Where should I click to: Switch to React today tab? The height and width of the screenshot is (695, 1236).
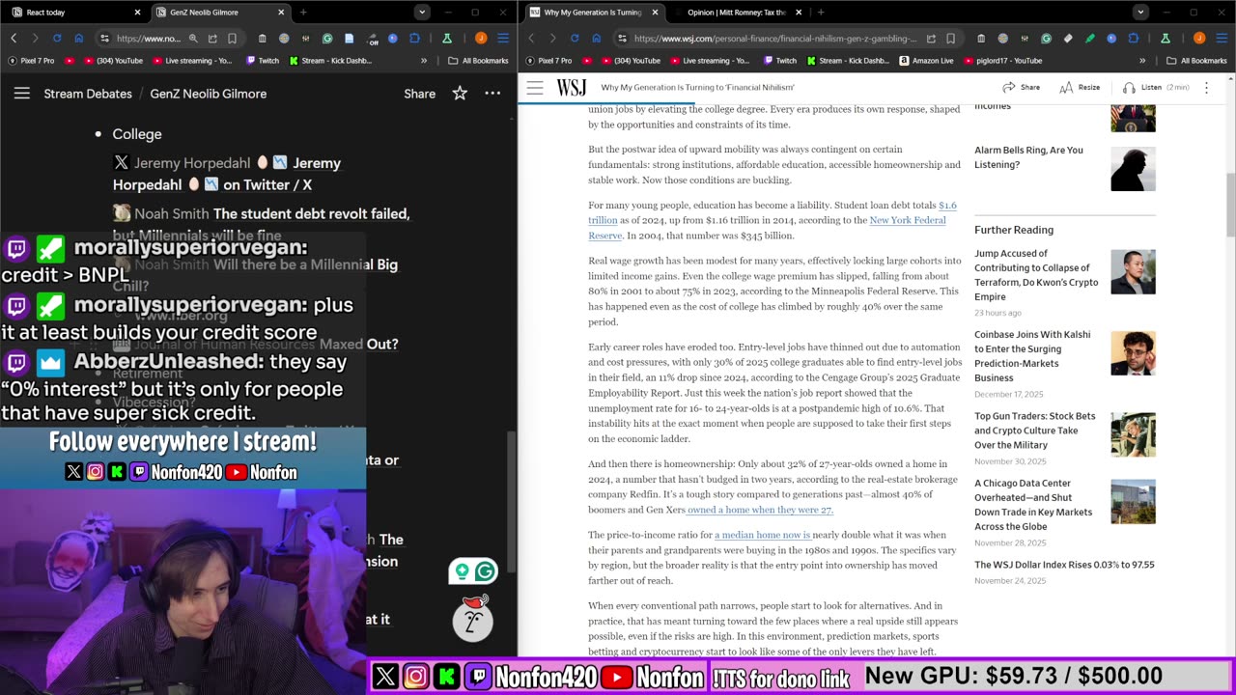tap(73, 13)
